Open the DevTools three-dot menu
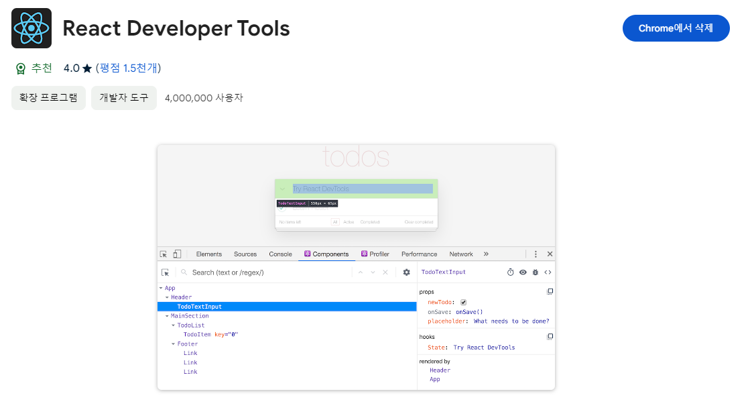Screen dimensions: 748x408 click(536, 254)
